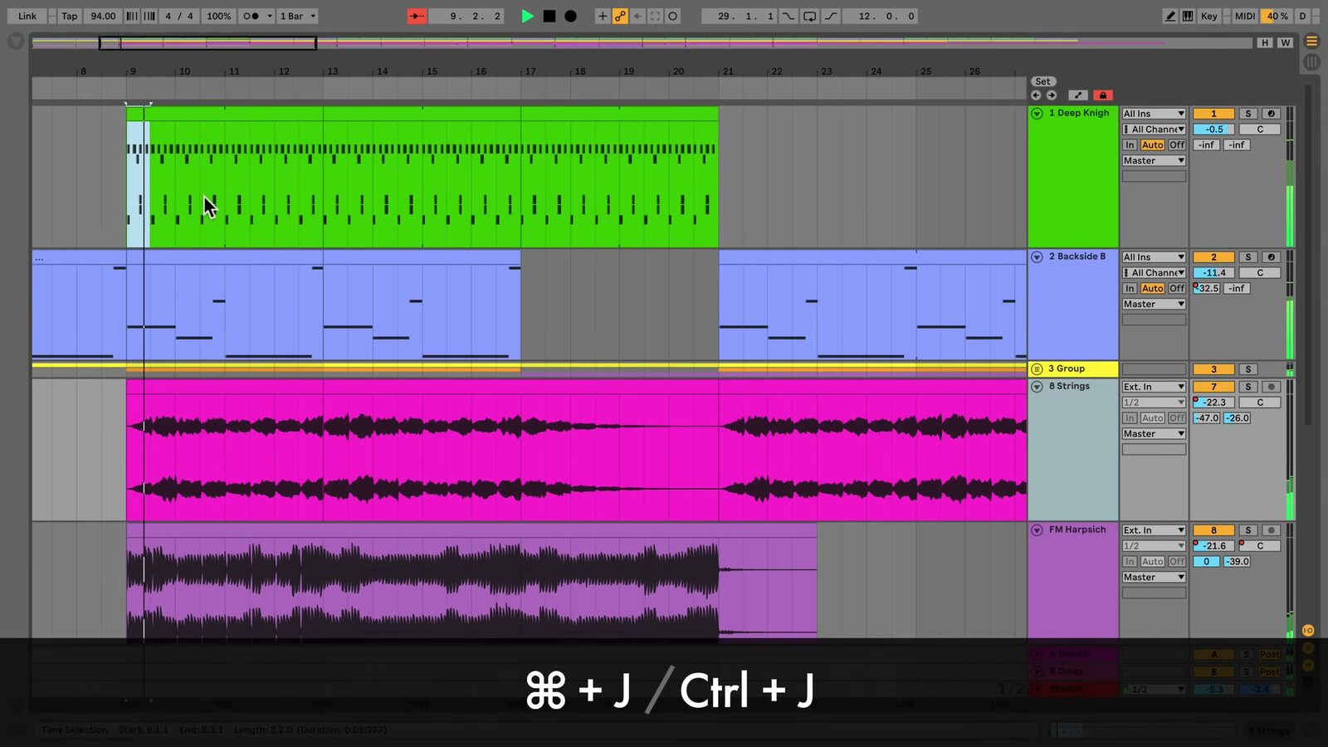The image size is (1328, 747).
Task: Start playback with the green Play button
Action: point(527,16)
